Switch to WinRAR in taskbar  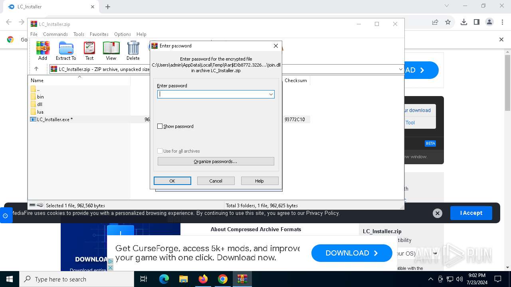click(242, 279)
